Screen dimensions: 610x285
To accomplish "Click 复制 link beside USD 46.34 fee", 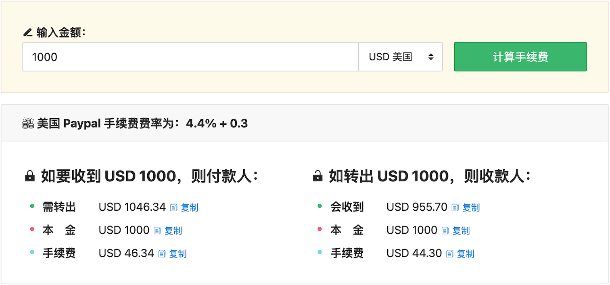I will [178, 254].
